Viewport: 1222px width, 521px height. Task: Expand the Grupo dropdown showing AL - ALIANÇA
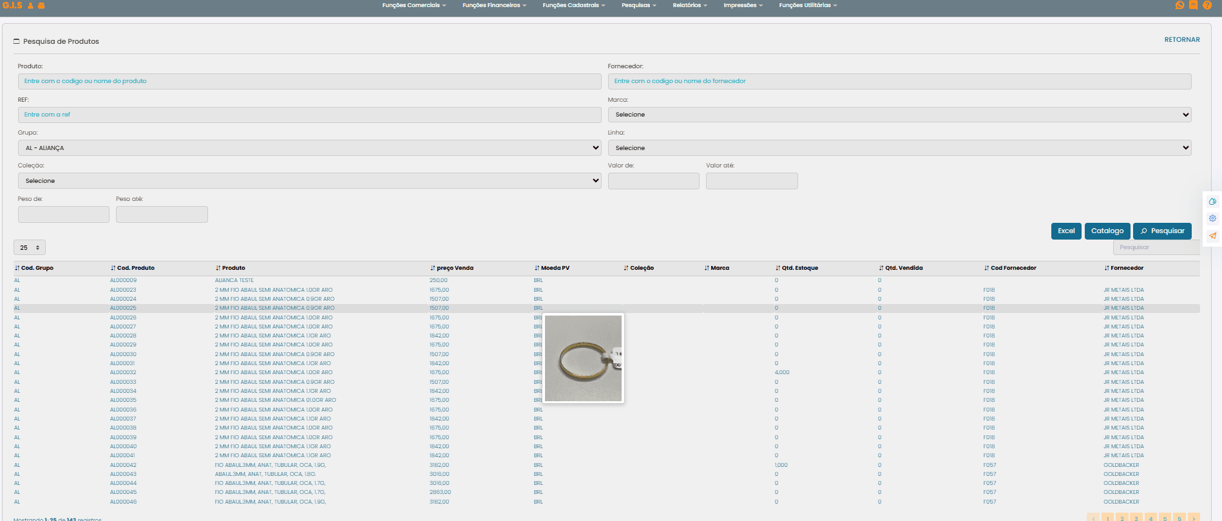pos(309,148)
